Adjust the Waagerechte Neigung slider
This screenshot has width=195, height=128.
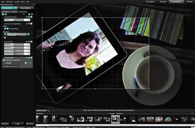point(14,54)
